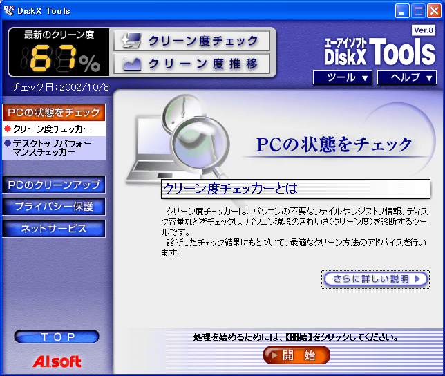
Task: Open PCのクリーンアップ section
Action: point(54,185)
